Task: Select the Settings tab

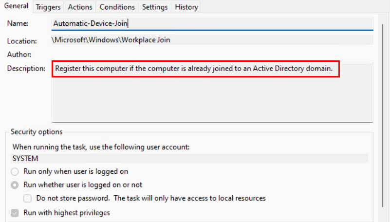Action: 155,7
